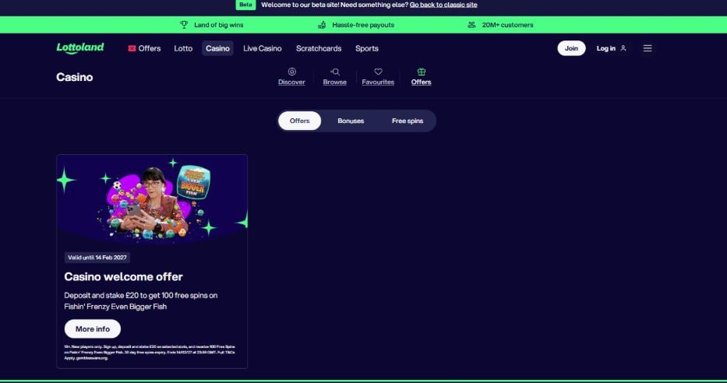The image size is (727, 383).
Task: Click the Join button
Action: [x=571, y=48]
